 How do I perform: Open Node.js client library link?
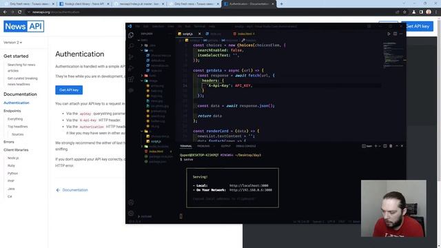[13, 158]
